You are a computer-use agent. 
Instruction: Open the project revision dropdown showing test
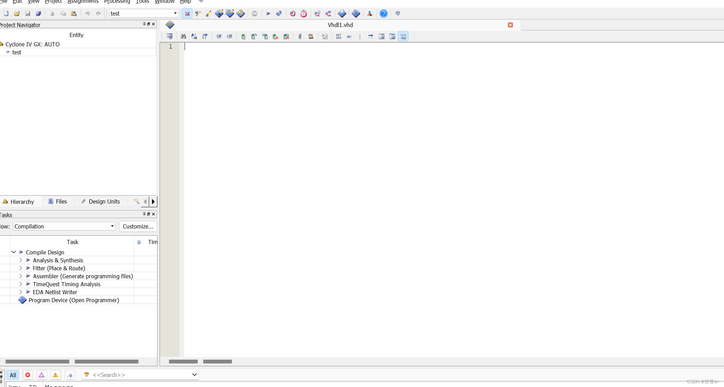click(x=144, y=13)
